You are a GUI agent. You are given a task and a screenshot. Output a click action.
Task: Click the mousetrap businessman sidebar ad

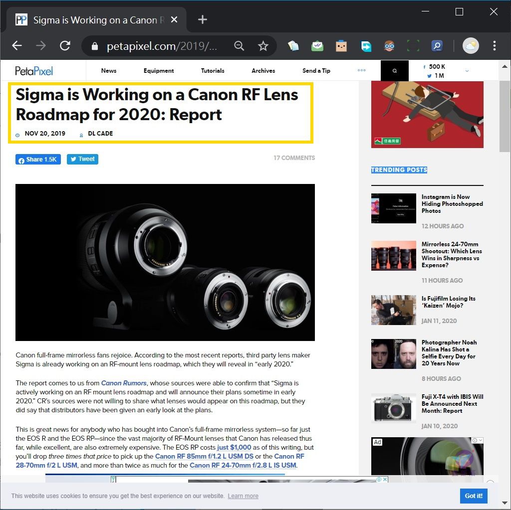pos(427,114)
